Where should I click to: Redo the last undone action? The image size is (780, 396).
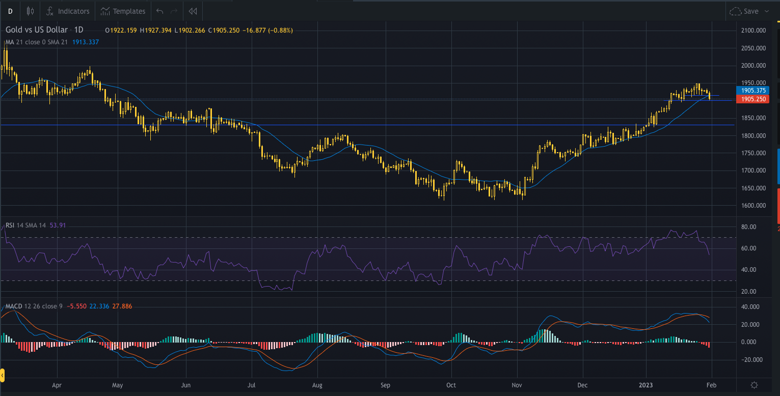pos(174,11)
